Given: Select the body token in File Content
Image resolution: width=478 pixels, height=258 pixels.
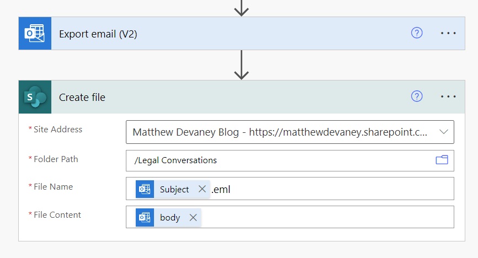Looking at the screenshot, I should [x=170, y=218].
